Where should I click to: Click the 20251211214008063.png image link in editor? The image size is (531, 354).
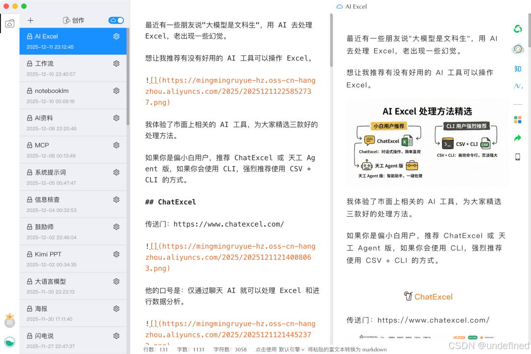[230, 258]
